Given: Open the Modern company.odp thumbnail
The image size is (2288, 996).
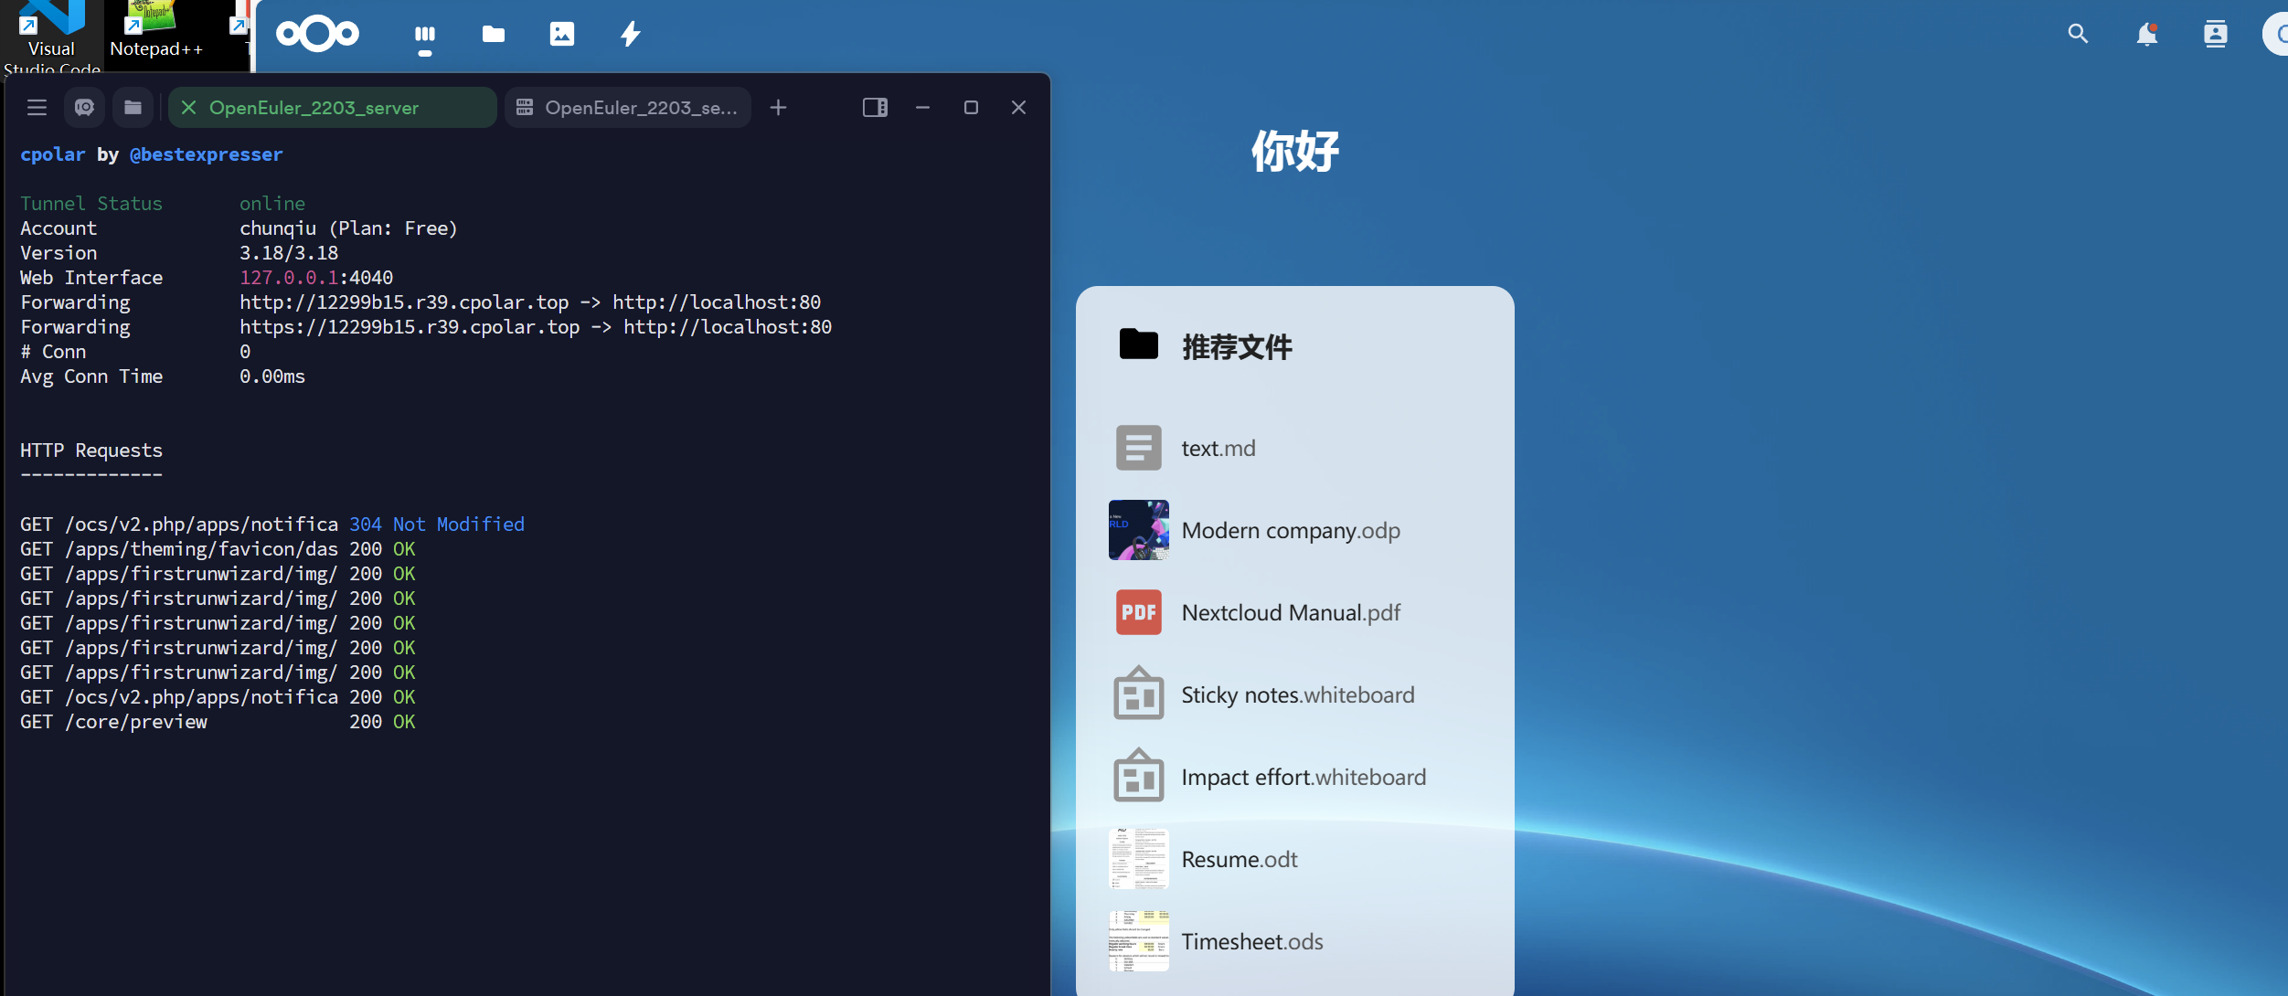Looking at the screenshot, I should [1137, 530].
